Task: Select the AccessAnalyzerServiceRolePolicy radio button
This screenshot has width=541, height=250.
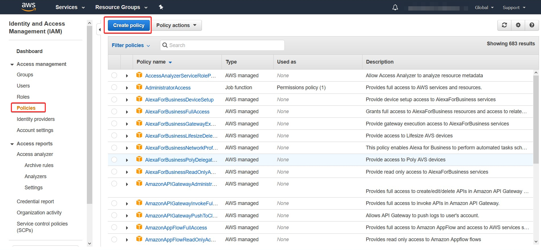Action: [114, 75]
